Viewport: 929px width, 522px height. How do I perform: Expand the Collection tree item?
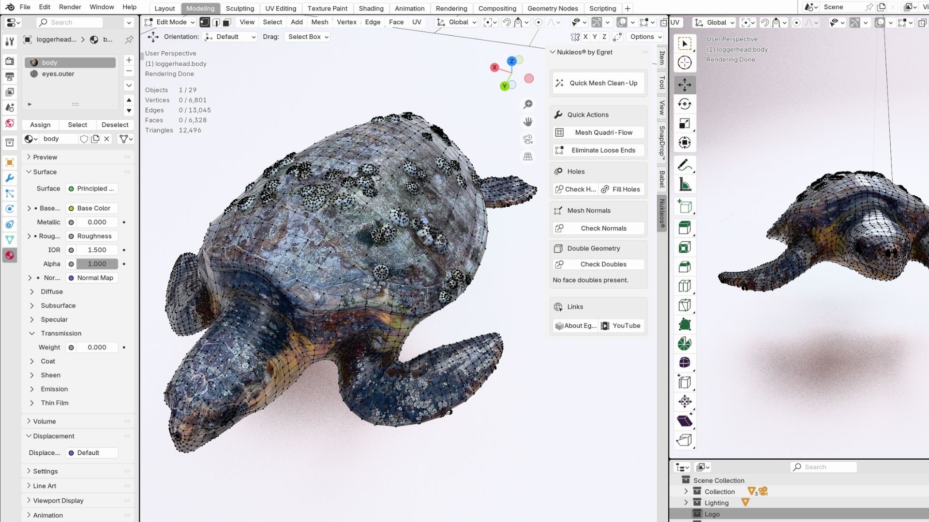coord(686,491)
